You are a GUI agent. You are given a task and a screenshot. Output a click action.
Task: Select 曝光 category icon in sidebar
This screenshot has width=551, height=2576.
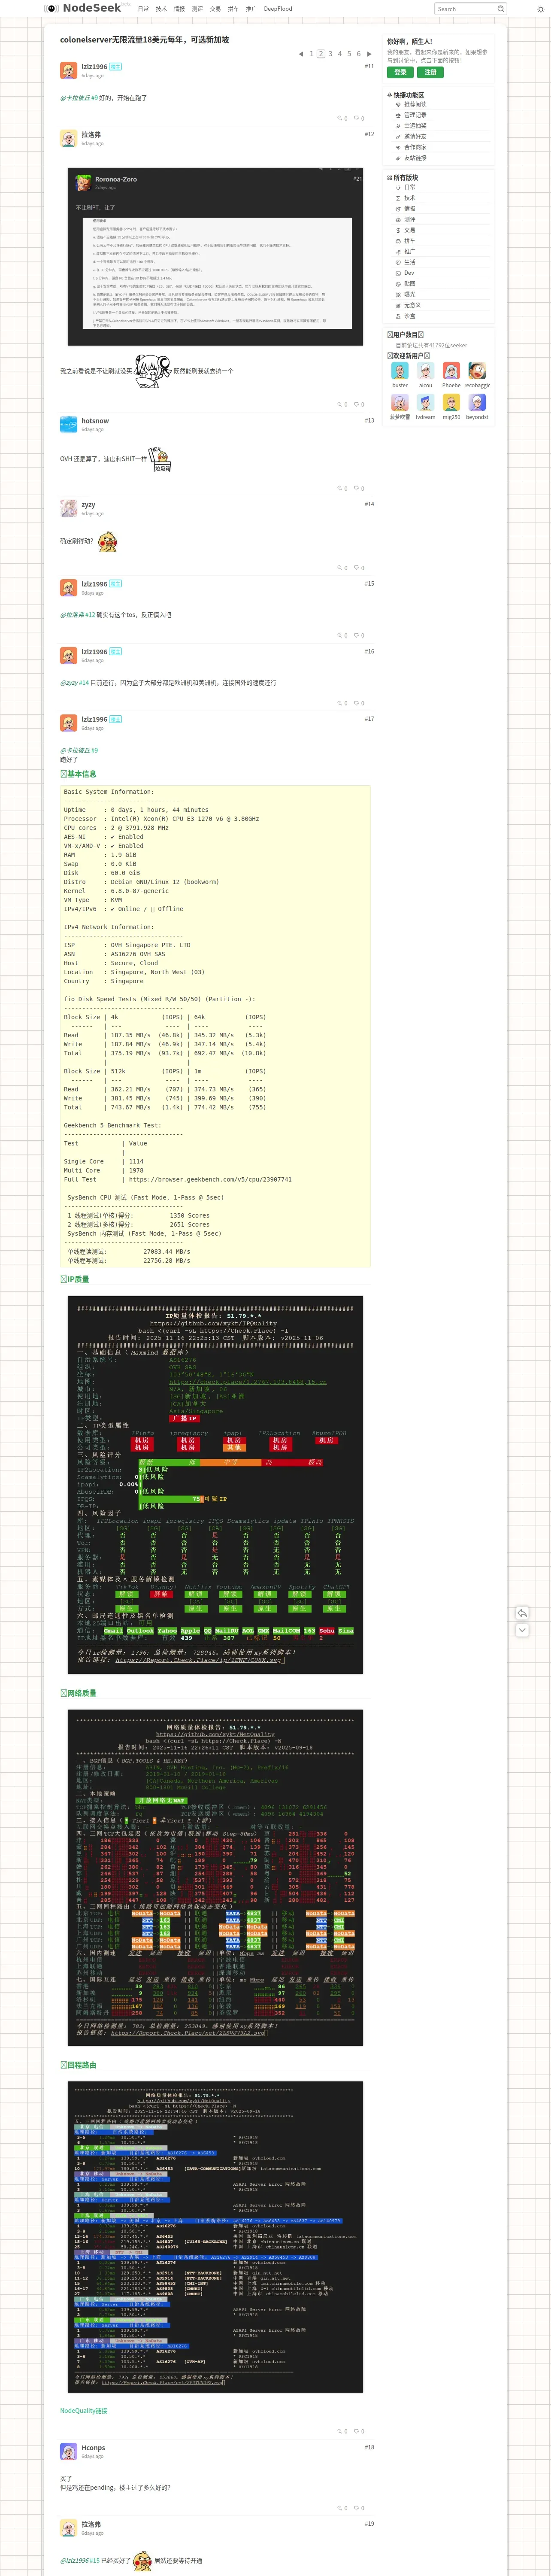tap(398, 295)
